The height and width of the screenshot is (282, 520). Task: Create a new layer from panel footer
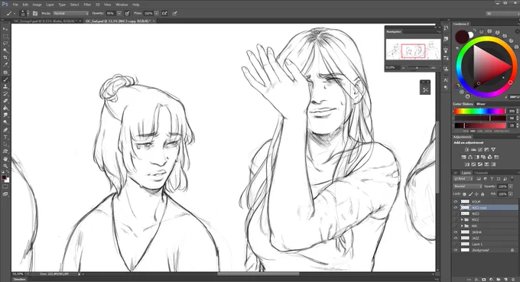(506, 280)
